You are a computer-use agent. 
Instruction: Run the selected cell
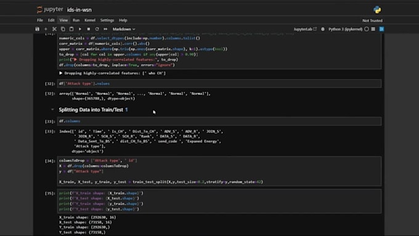click(80, 29)
